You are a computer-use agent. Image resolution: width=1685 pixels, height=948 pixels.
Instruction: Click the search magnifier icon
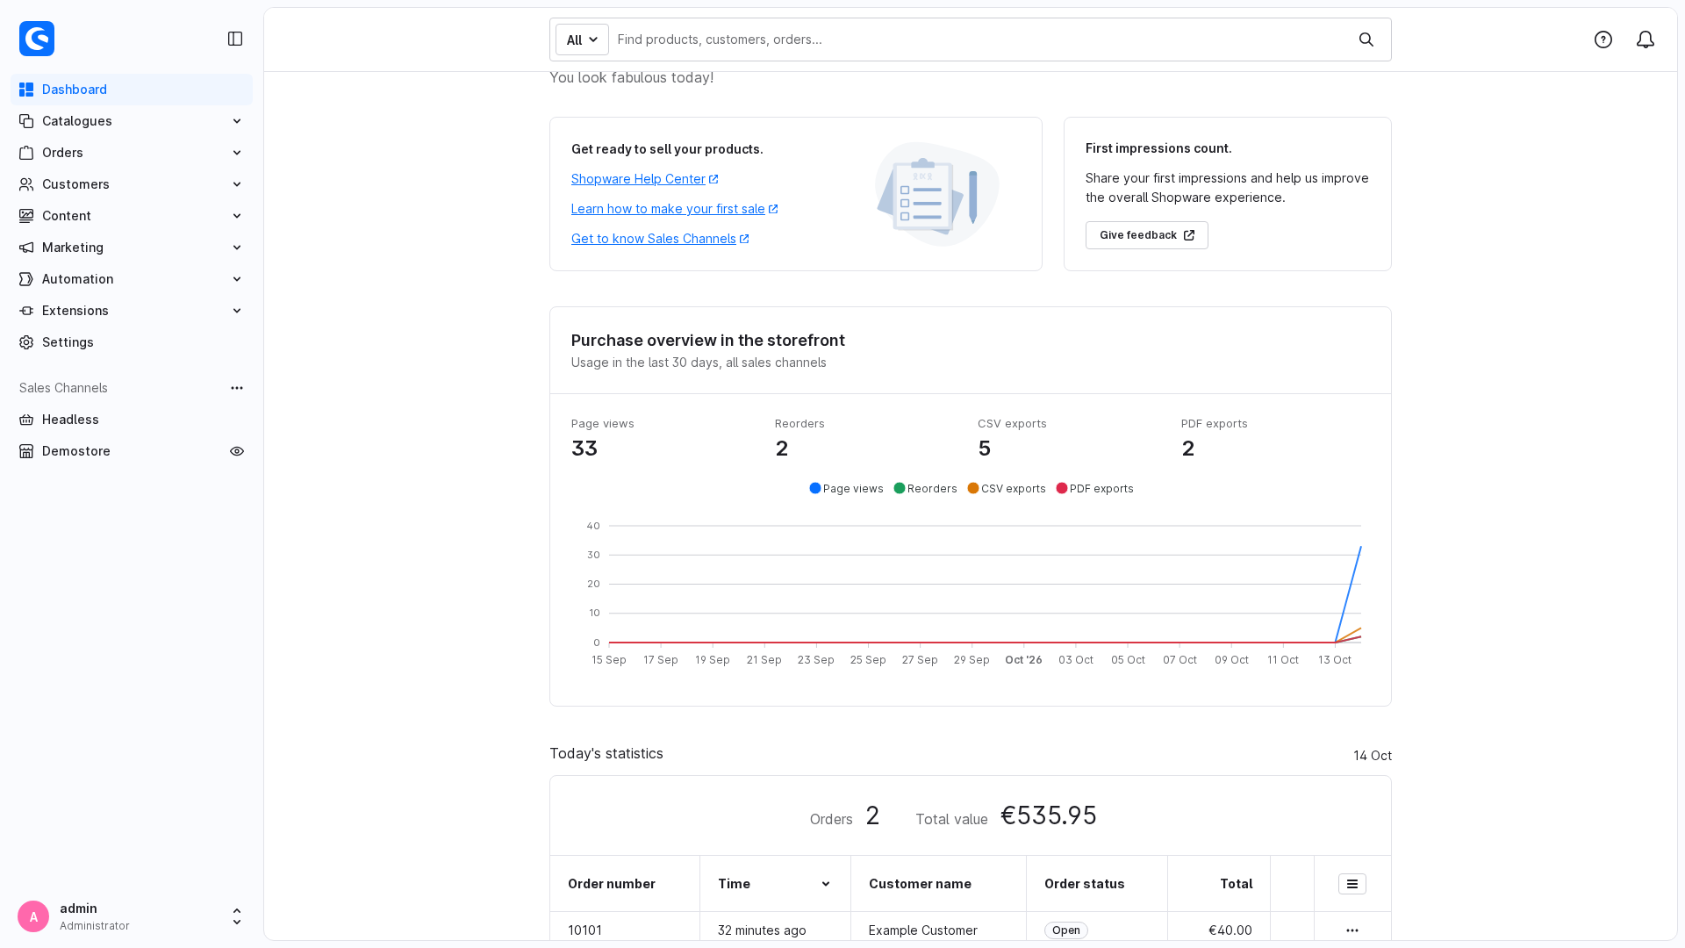pos(1366,39)
